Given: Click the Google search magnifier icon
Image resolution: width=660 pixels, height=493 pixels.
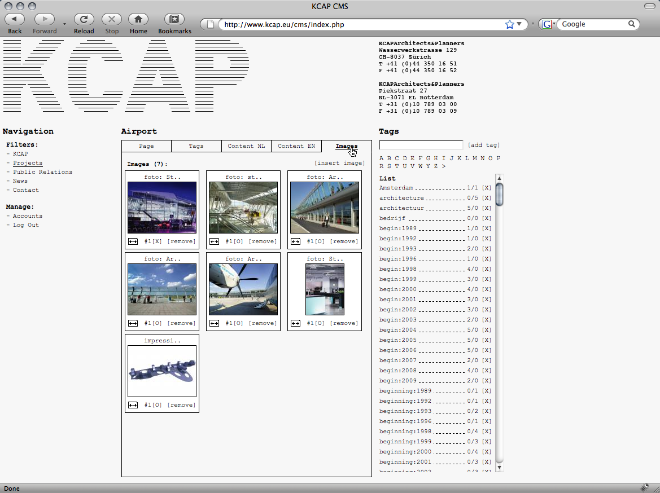Looking at the screenshot, I should click(632, 24).
